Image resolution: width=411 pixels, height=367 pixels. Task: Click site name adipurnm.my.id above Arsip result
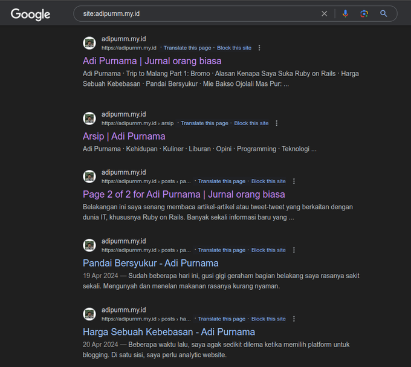click(x=124, y=114)
